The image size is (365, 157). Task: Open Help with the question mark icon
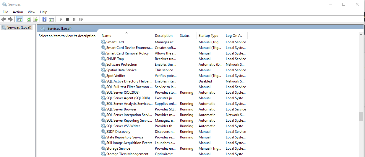[44, 19]
